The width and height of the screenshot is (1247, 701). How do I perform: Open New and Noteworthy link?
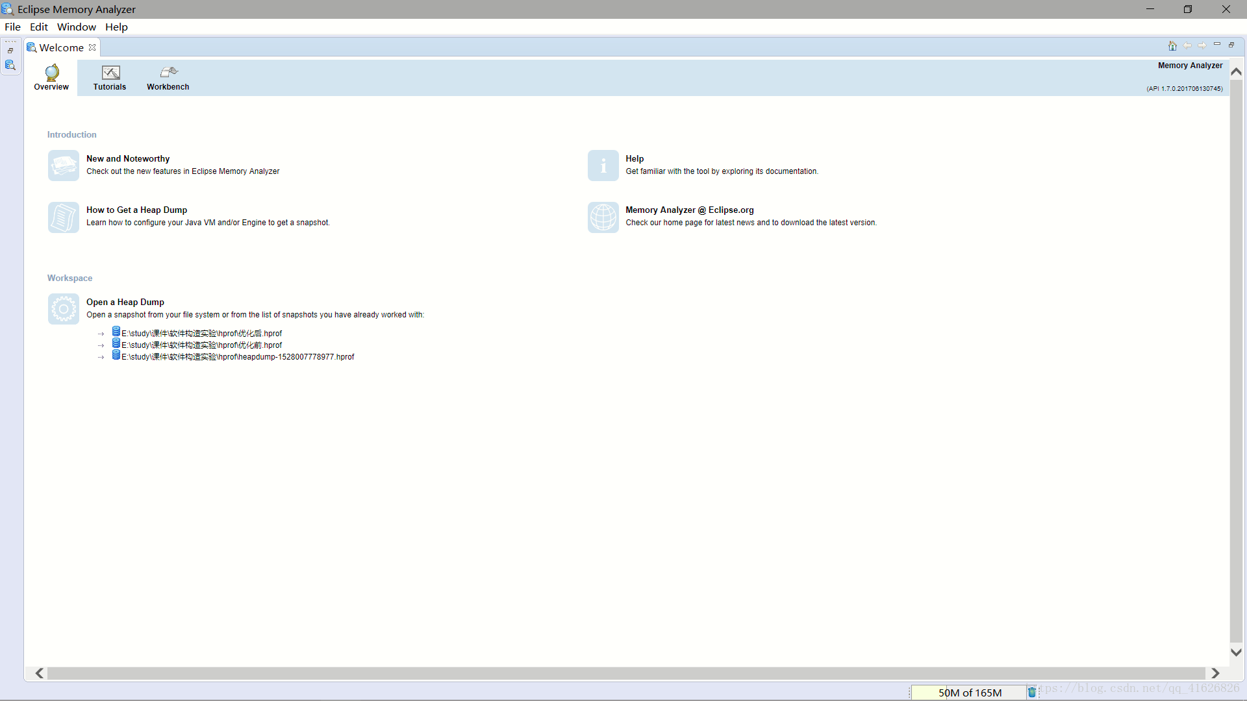pyautogui.click(x=128, y=158)
